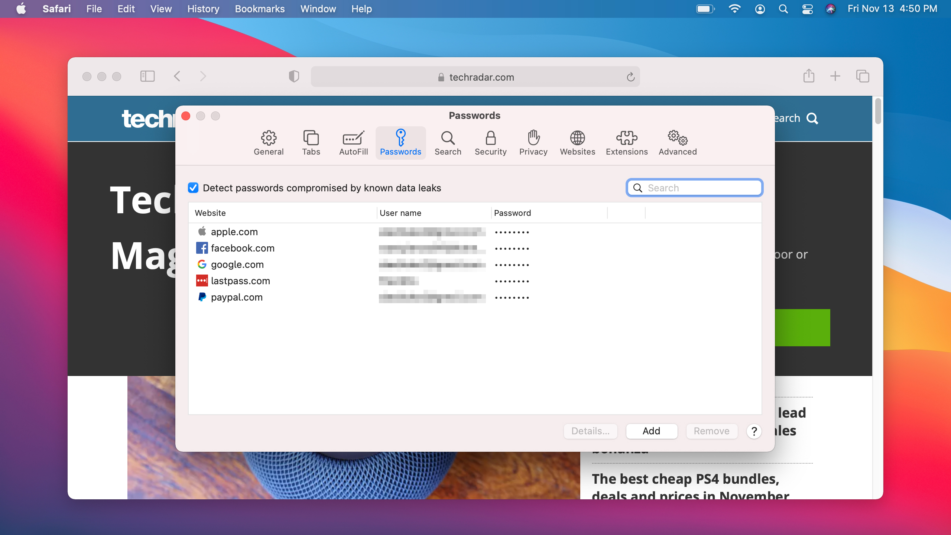Open passwords help question mark button
This screenshot has height=535, width=951.
[x=754, y=431]
